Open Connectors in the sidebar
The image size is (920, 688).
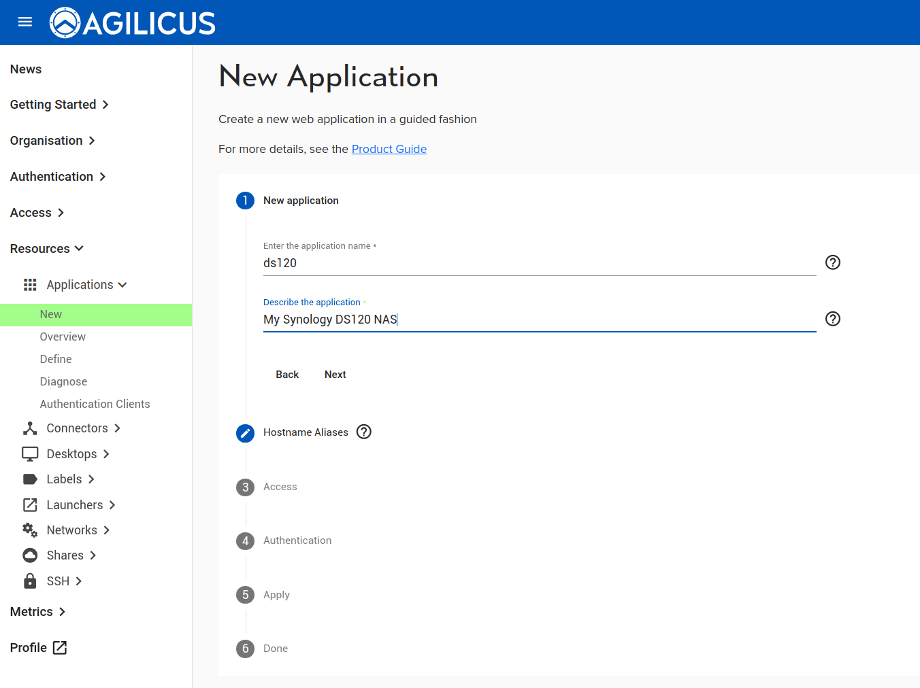tap(77, 428)
